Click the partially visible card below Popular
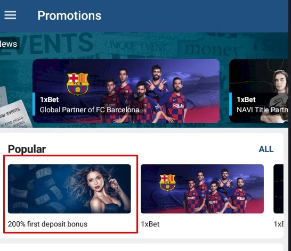 pos(142,247)
